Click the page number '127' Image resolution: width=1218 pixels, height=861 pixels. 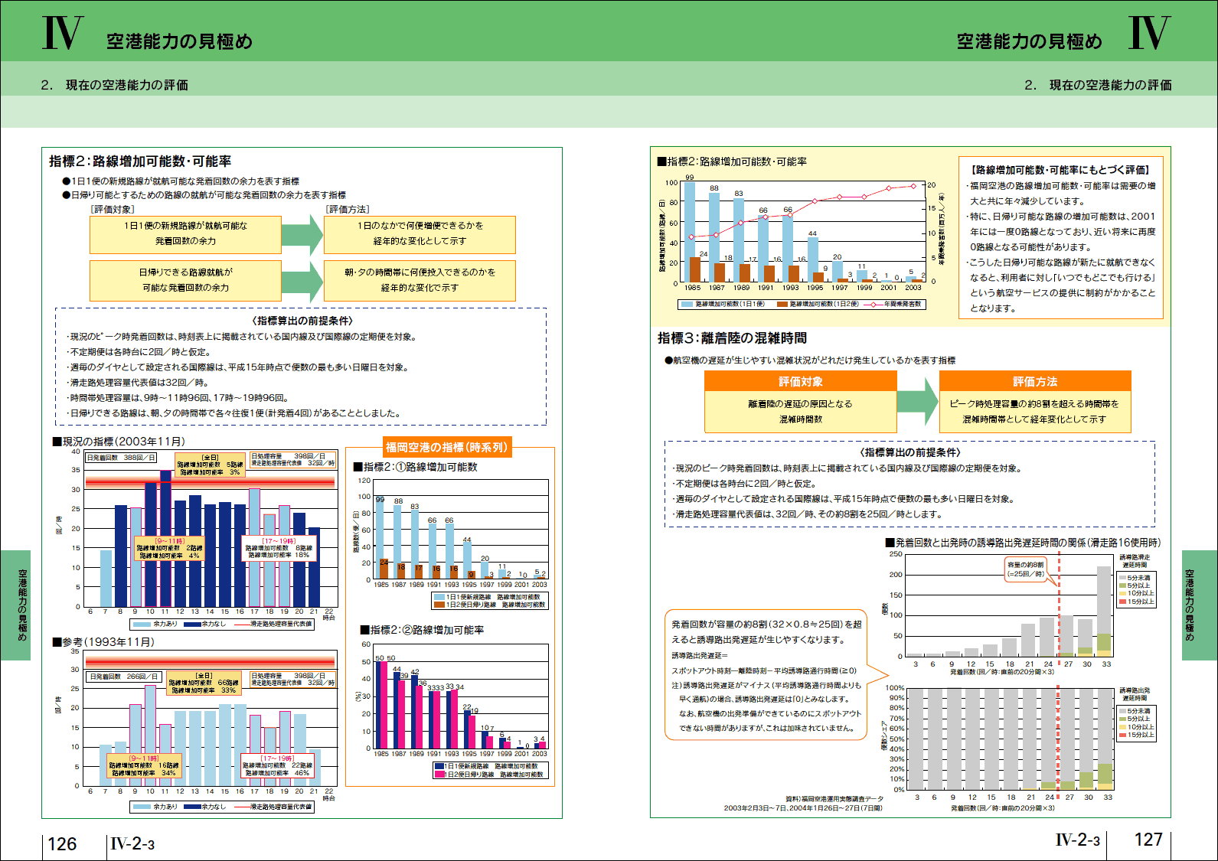coord(1148,840)
